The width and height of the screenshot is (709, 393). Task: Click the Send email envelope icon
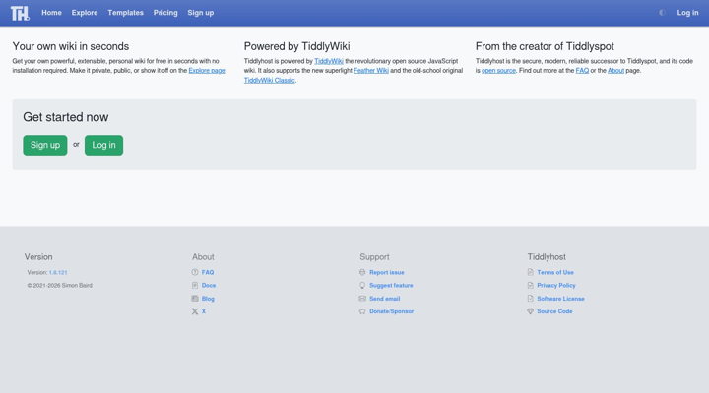point(362,299)
